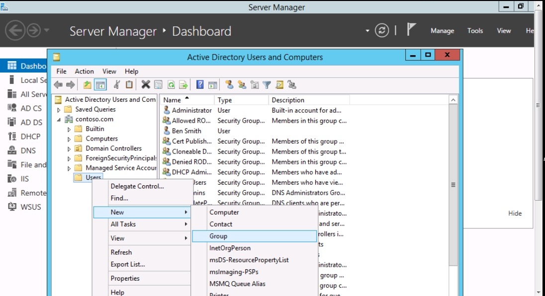Expand the Domain Controllers node
Viewport: 545px width, 296px height.
click(69, 149)
